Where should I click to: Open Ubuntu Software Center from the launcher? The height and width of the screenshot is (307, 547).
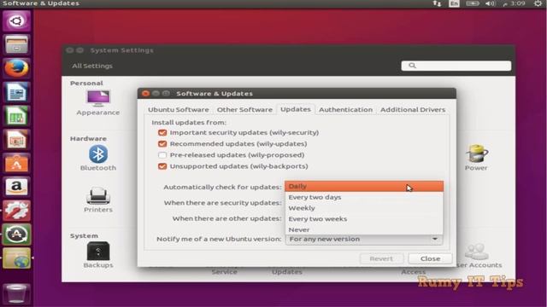pos(16,164)
